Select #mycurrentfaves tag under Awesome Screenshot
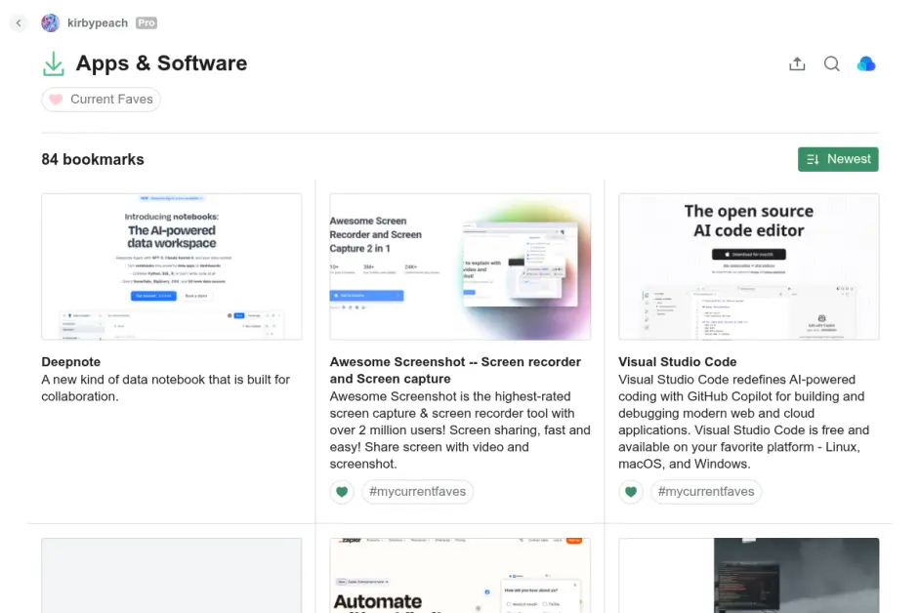 coord(417,492)
